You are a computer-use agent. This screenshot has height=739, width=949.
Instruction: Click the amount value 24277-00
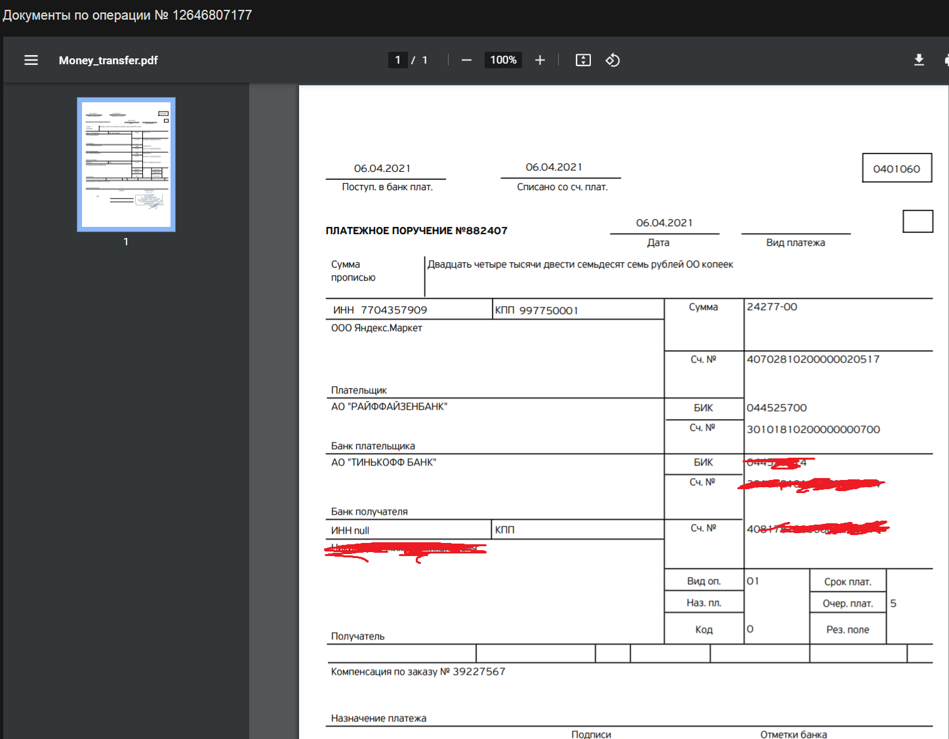point(772,307)
